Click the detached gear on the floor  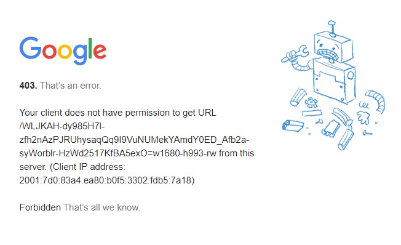311,102
